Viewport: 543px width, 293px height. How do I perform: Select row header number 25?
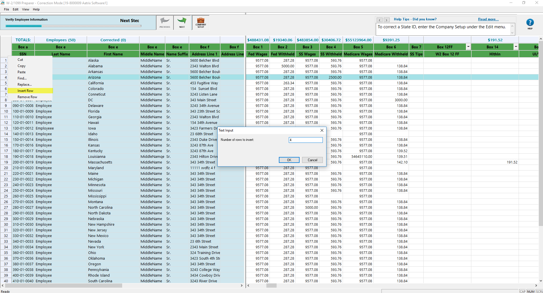(6, 196)
